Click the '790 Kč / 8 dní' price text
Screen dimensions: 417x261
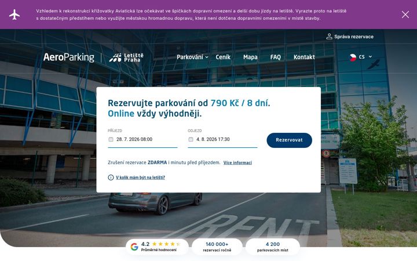point(239,103)
